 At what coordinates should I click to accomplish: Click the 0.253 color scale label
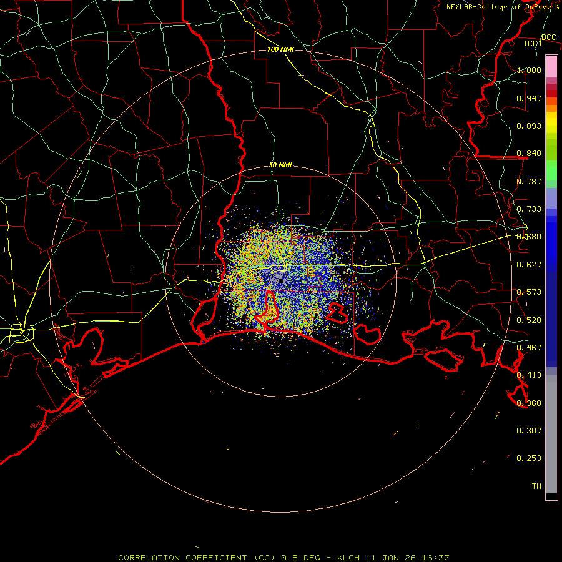tap(529, 458)
